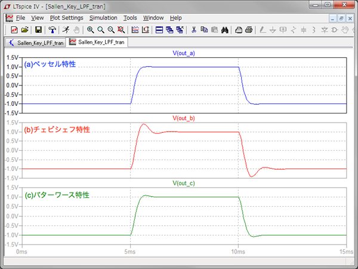Save using the floppy disk icon

pyautogui.click(x=38, y=29)
